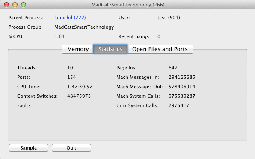Click the Threads: label
The image size is (255, 159).
[27, 68]
